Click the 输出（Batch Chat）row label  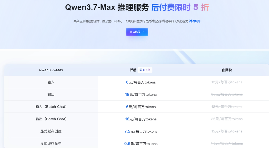coord(51,119)
